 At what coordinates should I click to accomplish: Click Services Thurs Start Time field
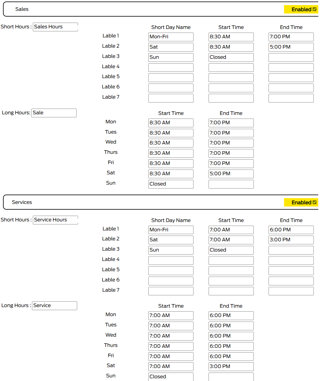tap(171, 346)
